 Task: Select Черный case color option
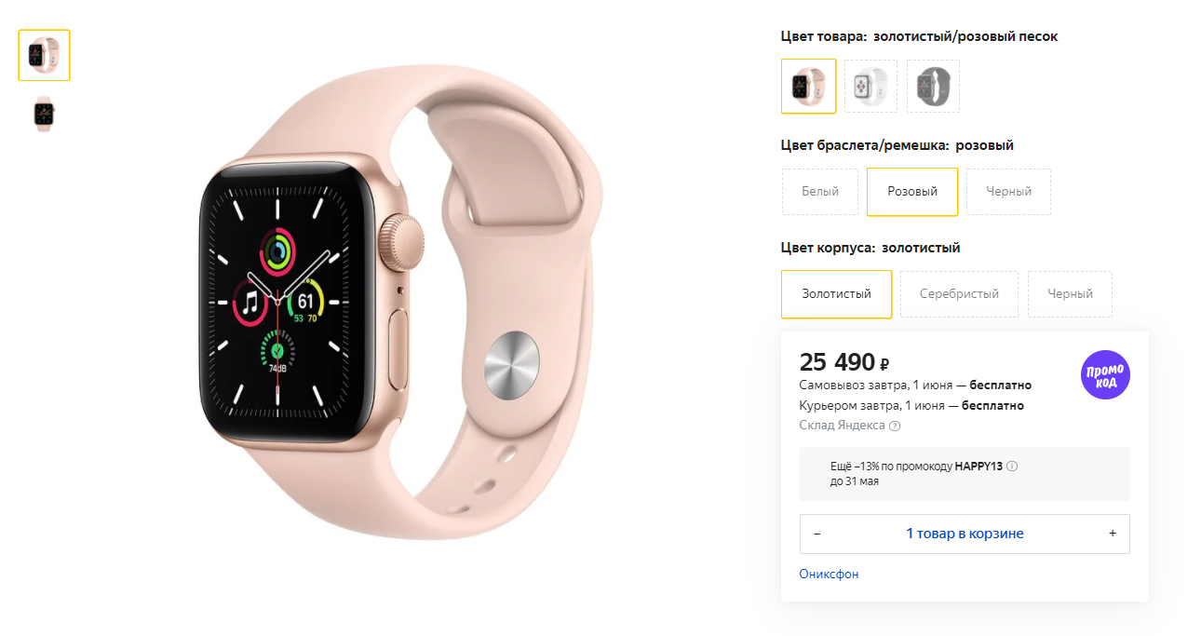[x=1070, y=294]
